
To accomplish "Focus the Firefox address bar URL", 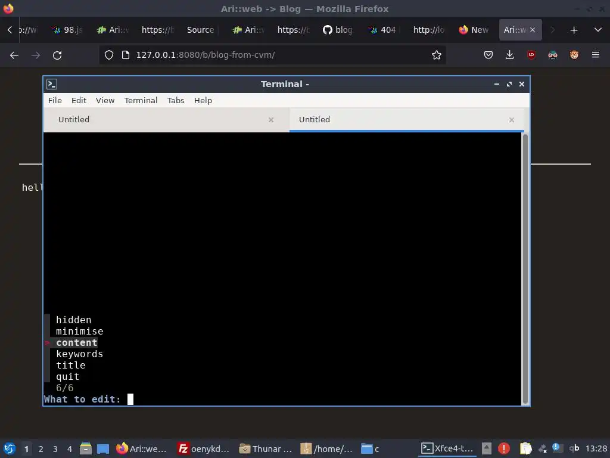I will [x=272, y=55].
